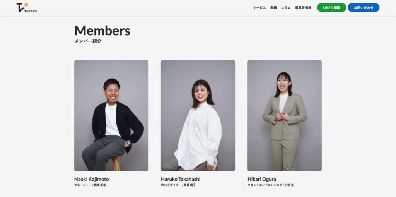Image resolution: width=396 pixels, height=197 pixels.
Task: Select the Webデザイナー / 高橋 晴子 caption
Action: 178,185
